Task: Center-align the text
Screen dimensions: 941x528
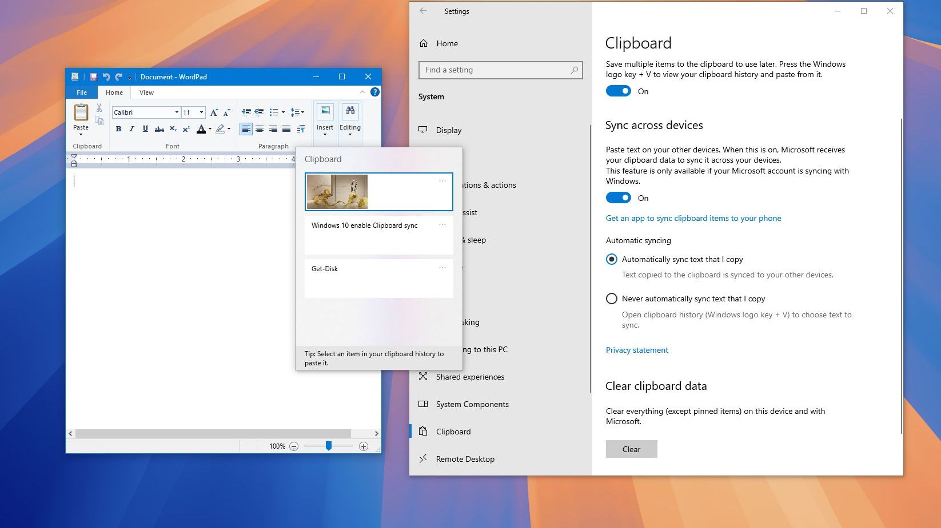Action: pos(260,129)
